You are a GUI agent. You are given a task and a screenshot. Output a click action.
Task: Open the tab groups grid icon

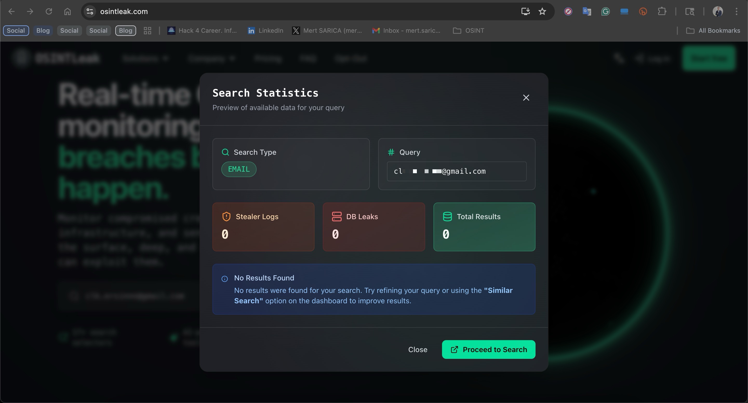(148, 30)
